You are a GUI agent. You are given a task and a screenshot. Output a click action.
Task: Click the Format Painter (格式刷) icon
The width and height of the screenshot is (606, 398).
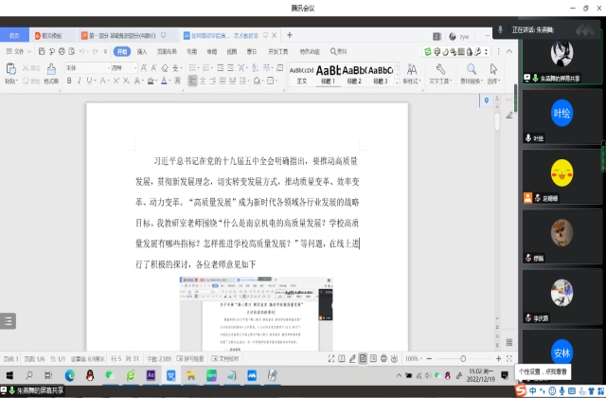(50, 69)
